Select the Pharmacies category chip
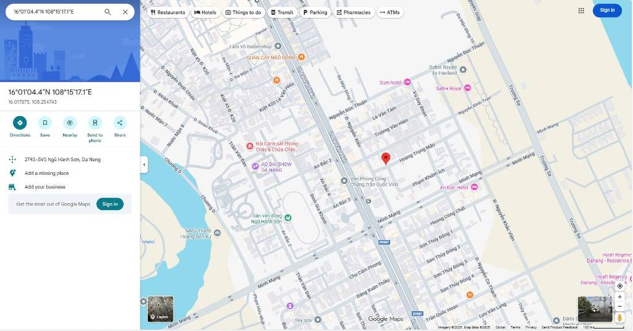The height and width of the screenshot is (331, 633). (354, 12)
